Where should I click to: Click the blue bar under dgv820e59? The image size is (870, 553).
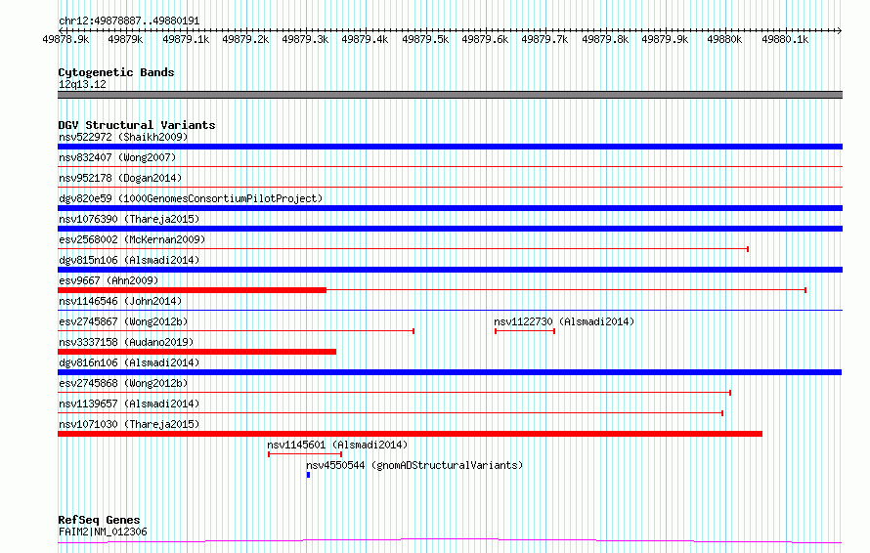coord(450,208)
